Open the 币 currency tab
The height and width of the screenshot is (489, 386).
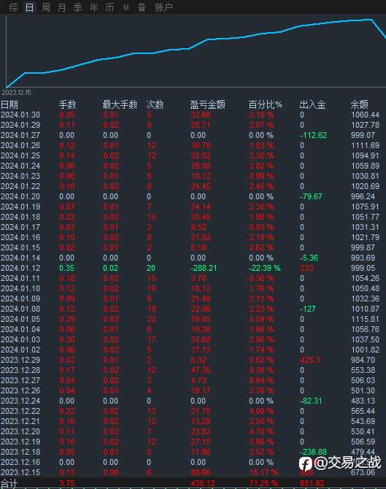point(109,7)
